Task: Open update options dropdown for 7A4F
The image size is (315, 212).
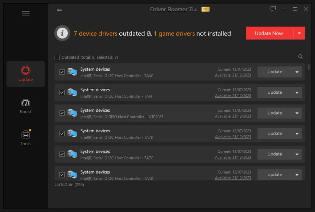Action: click(297, 92)
